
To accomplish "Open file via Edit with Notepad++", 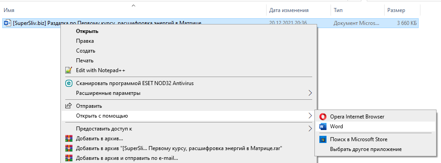I will pyautogui.click(x=189, y=70).
